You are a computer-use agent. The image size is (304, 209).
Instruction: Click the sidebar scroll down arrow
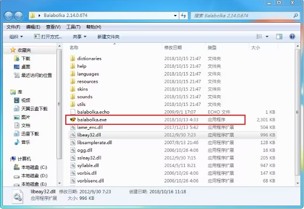coord(59,183)
